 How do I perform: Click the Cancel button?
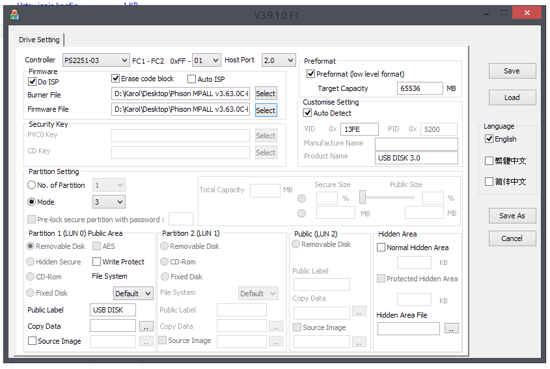click(x=512, y=238)
